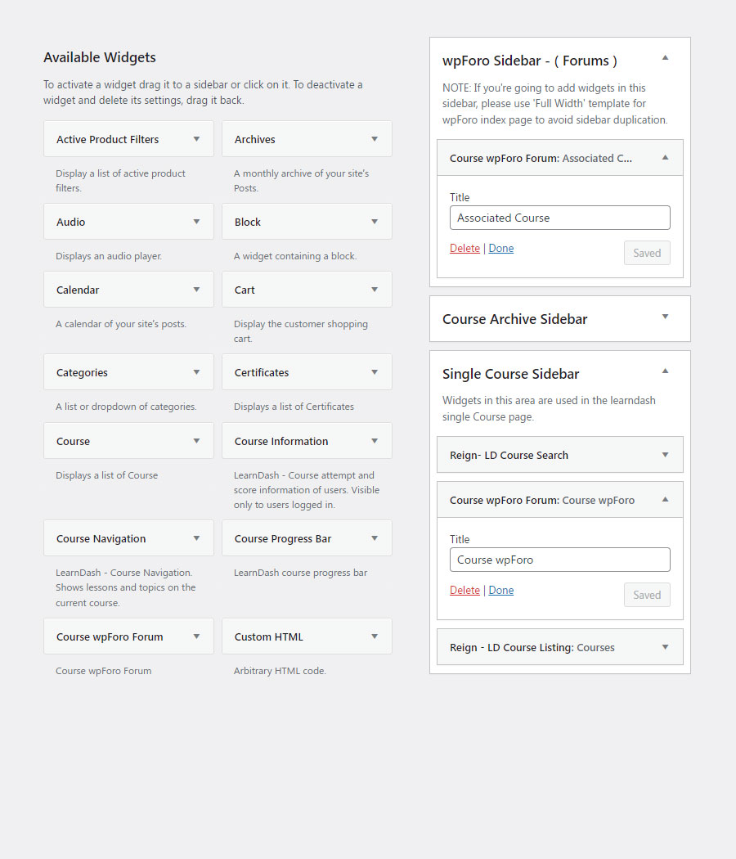Expand the Calendar widget arrow
This screenshot has height=859, width=736.
(x=196, y=290)
